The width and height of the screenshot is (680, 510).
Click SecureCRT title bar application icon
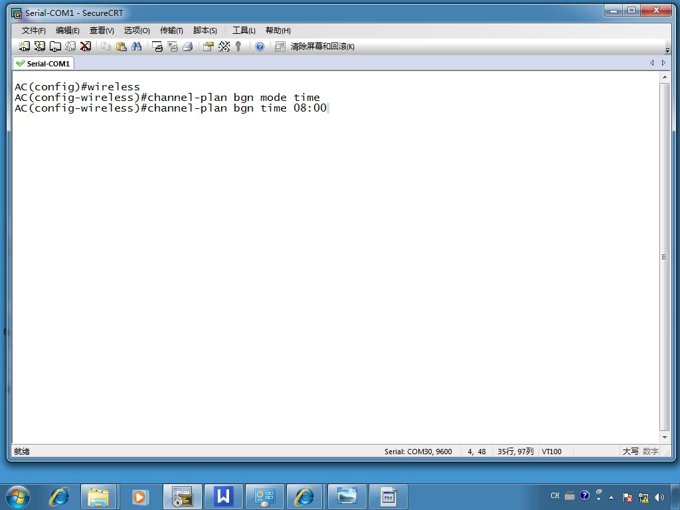pyautogui.click(x=17, y=13)
